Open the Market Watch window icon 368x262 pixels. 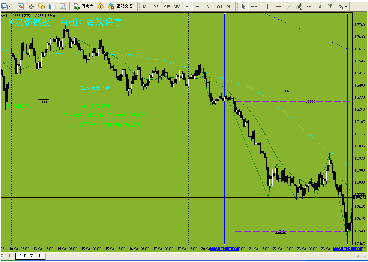pos(21,6)
